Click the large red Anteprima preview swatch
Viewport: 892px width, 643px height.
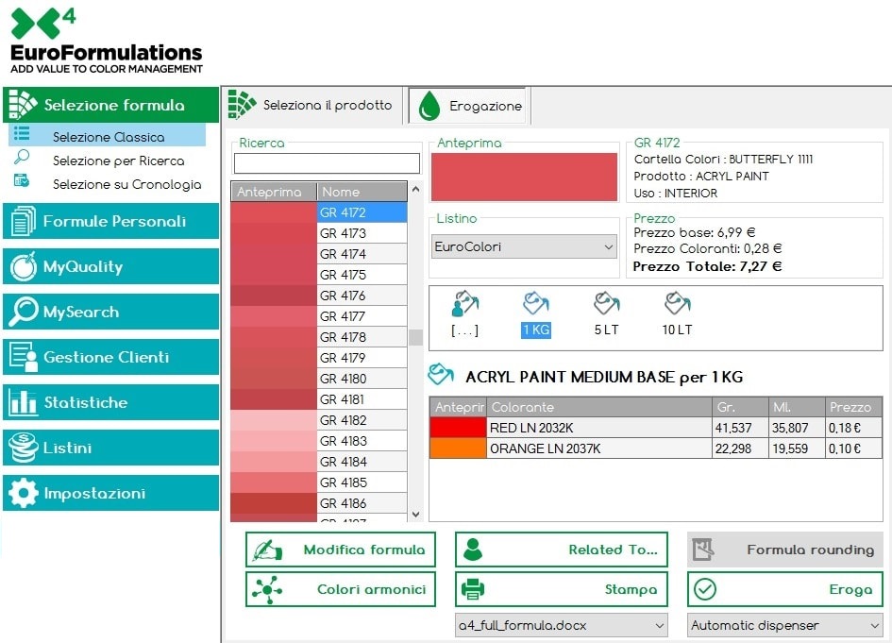pos(524,177)
